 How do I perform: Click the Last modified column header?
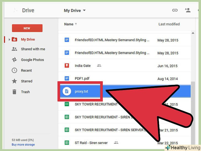pyautogui.click(x=169, y=24)
